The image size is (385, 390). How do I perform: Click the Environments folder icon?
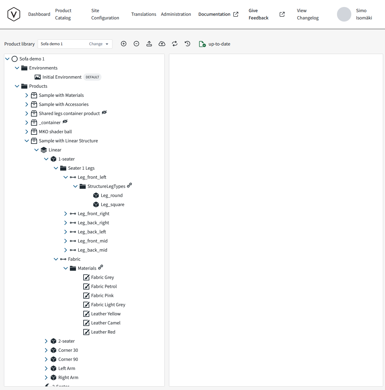click(x=24, y=68)
